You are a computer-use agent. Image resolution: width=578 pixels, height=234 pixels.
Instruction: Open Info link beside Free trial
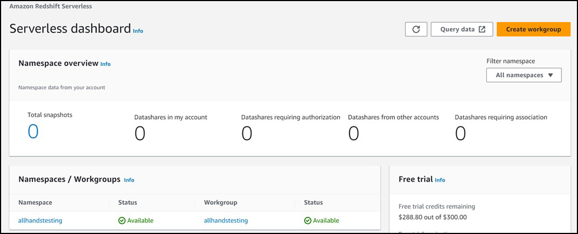click(440, 180)
